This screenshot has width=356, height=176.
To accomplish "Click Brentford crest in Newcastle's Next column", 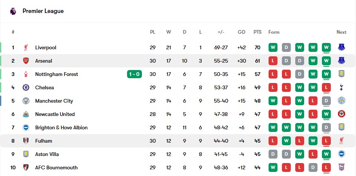I will click(x=341, y=114).
